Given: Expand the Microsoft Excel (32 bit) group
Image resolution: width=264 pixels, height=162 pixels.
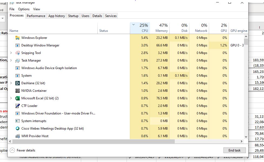Looking at the screenshot, I should pos(11,98).
